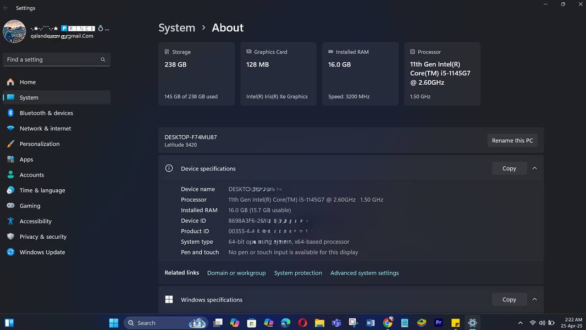
Task: Open the Graphics Card info card
Action: (x=278, y=74)
